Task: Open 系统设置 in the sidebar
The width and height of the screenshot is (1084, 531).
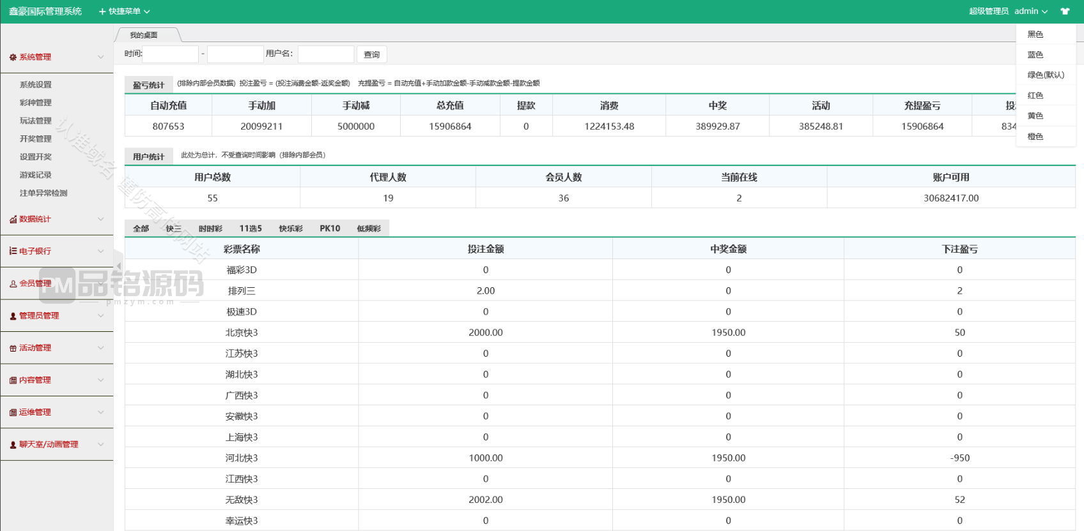Action: pyautogui.click(x=36, y=85)
